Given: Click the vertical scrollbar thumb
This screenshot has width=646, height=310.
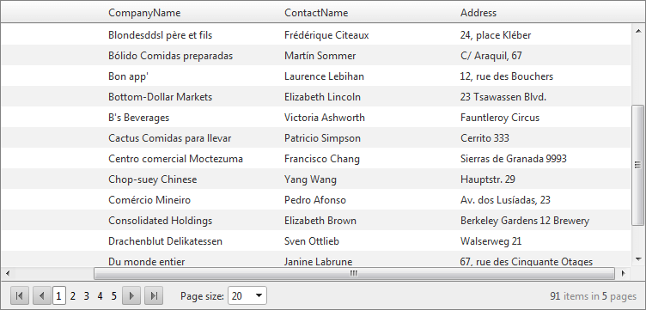Looking at the screenshot, I should tap(638, 165).
